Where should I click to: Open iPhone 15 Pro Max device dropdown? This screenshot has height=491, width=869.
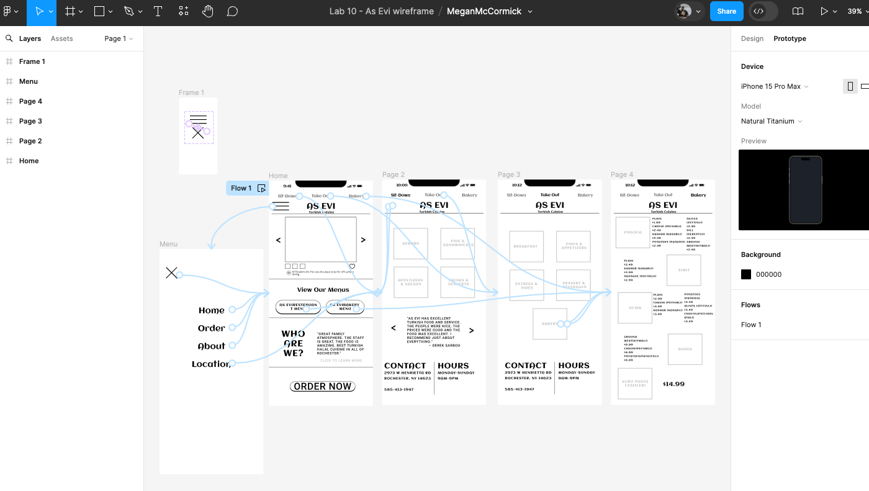click(775, 86)
